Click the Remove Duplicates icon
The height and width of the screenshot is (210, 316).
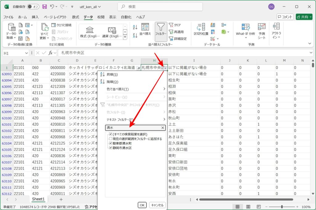click(x=213, y=32)
